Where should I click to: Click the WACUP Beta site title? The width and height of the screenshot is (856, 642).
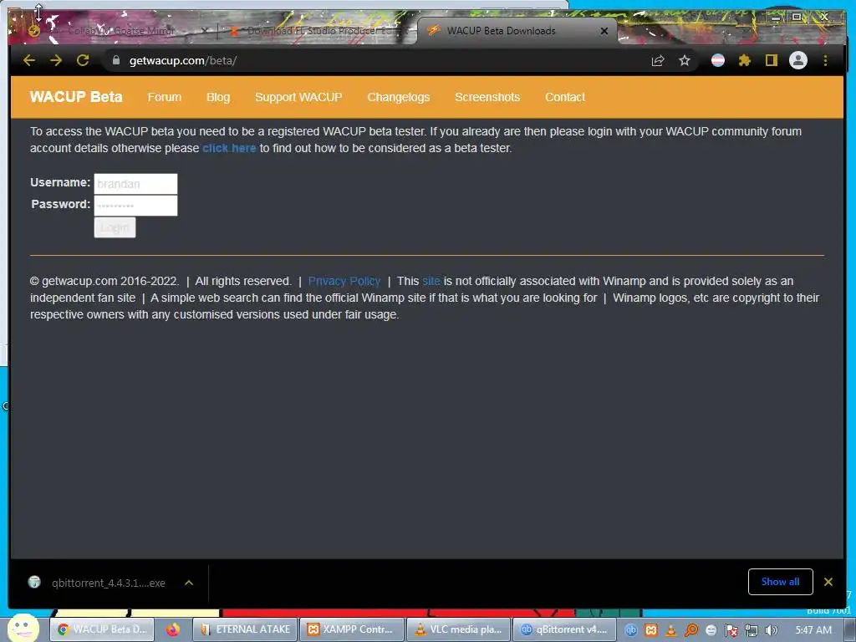click(x=76, y=97)
